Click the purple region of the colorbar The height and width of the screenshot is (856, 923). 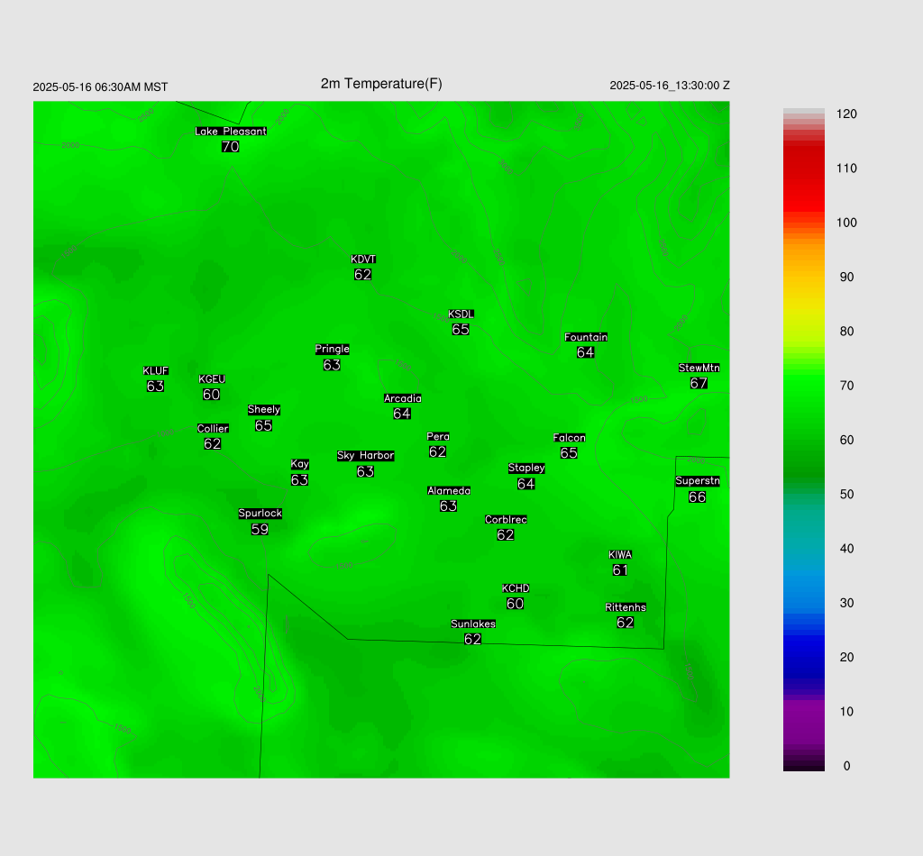pyautogui.click(x=803, y=721)
